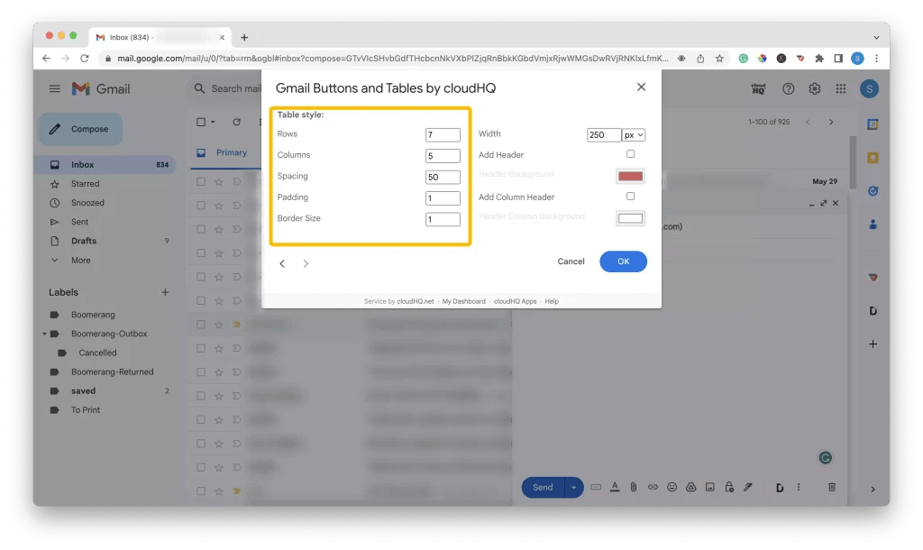Open Google Tasks in the right sidebar
The image size is (923, 550).
873,191
